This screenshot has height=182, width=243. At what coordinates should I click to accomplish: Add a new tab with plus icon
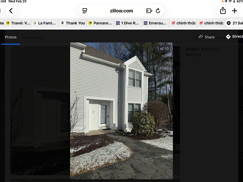pos(234,11)
